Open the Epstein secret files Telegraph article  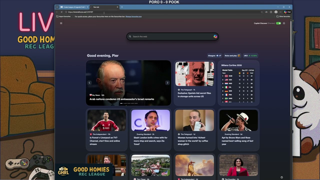coord(194,95)
